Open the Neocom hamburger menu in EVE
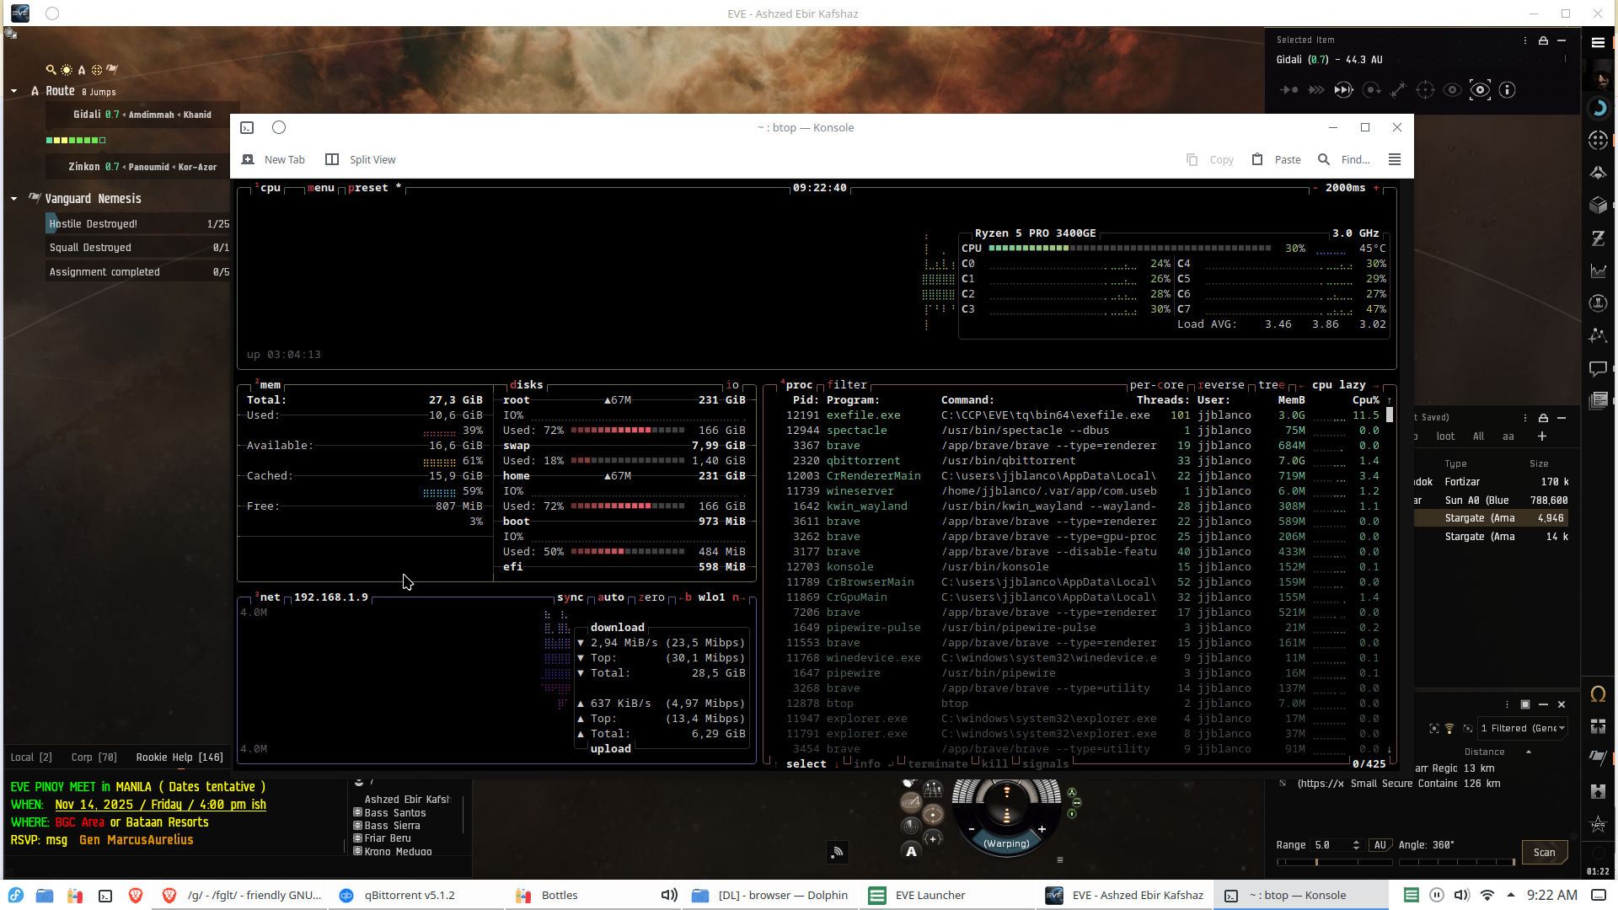Screen dimensions: 1618x910 pos(1598,42)
